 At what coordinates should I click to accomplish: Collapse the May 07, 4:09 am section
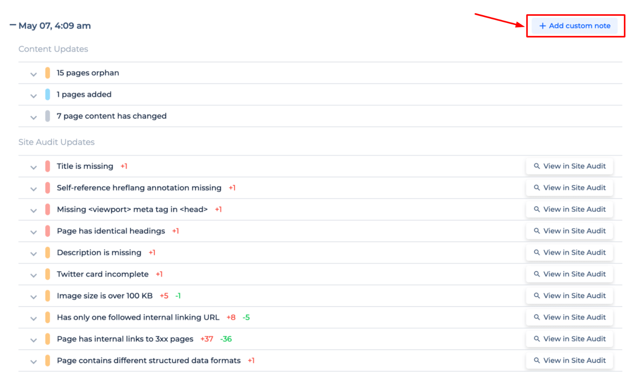tap(13, 25)
